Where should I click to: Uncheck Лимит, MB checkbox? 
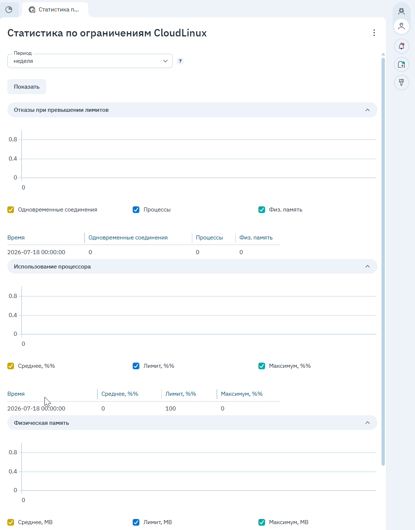136,522
